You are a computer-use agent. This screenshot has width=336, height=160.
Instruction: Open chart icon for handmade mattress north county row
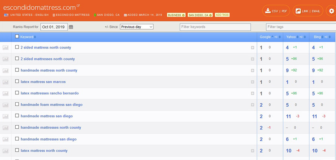click(x=6, y=70)
